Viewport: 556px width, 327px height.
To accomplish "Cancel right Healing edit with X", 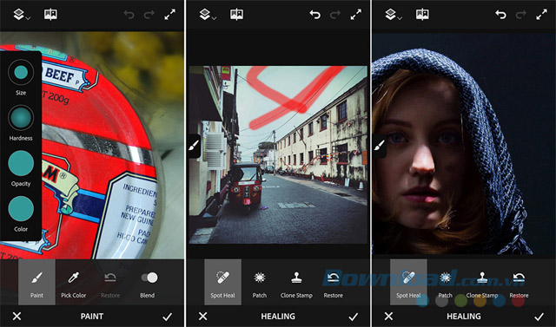I will [x=388, y=316].
